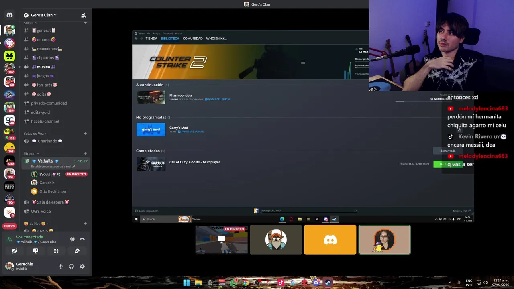The image size is (514, 289).
Task: Open Steam from the taskbar
Action: tap(328, 283)
